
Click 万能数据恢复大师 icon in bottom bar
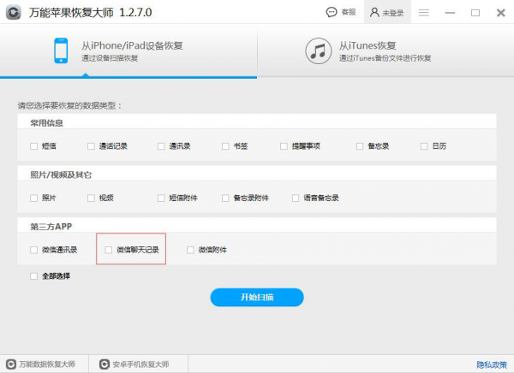coord(11,364)
